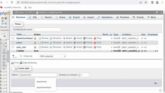Open the user_role table name link
Screen dimensions: 165x93
(21, 47)
